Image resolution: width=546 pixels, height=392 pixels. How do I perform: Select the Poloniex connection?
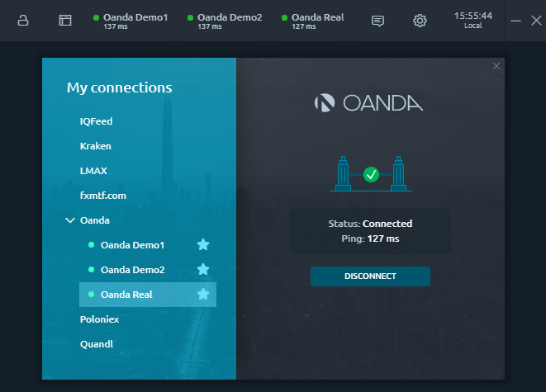pos(101,319)
